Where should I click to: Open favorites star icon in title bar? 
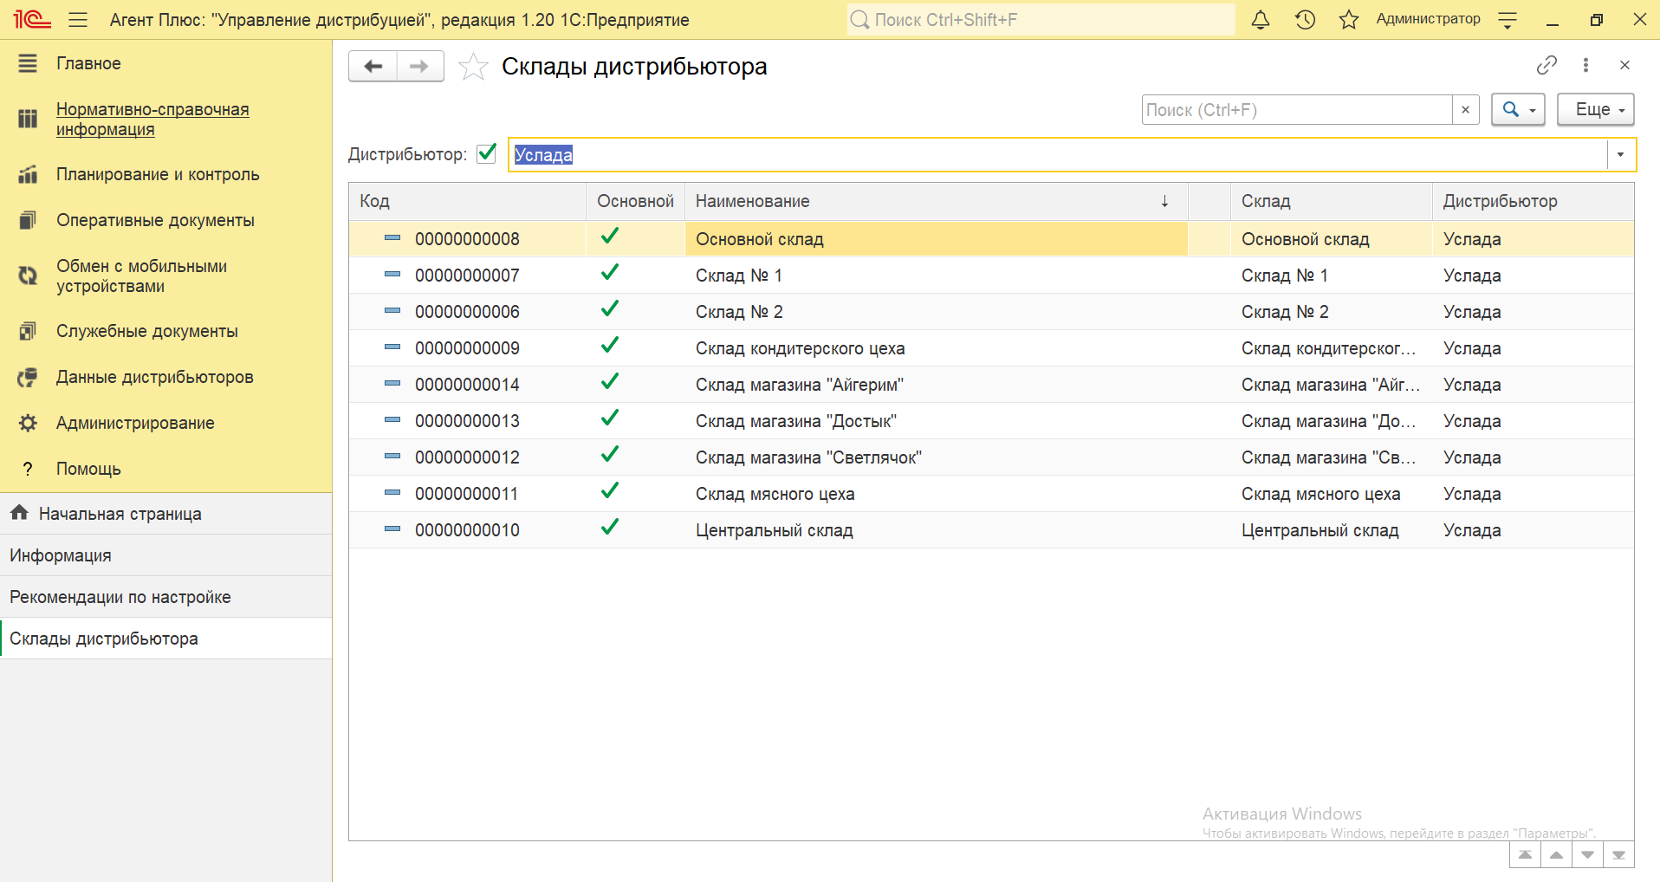pos(1349,19)
